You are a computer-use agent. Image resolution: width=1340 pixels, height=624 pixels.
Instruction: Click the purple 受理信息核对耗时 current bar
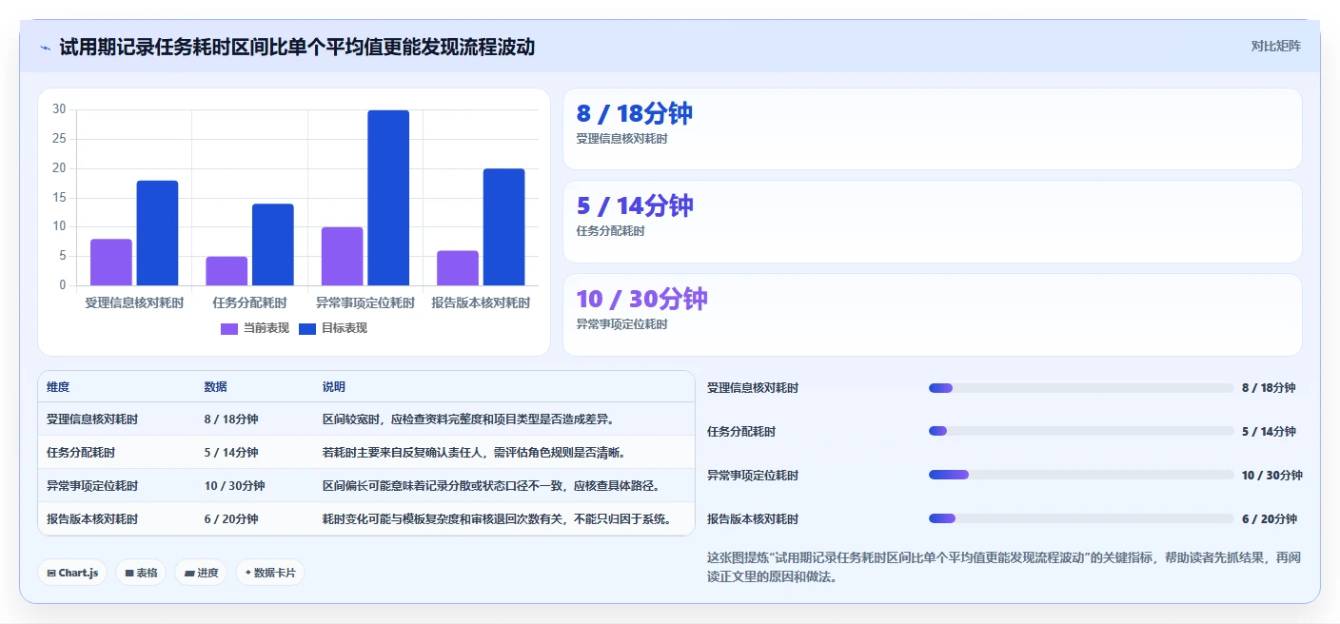[x=111, y=262]
